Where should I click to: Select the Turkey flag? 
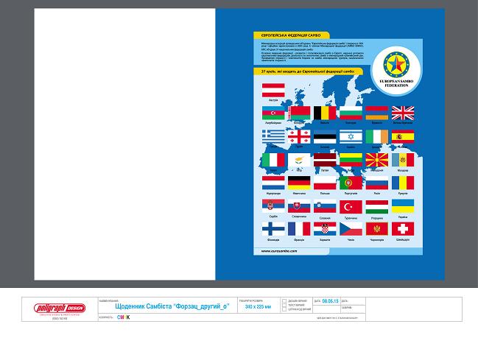tap(351, 205)
